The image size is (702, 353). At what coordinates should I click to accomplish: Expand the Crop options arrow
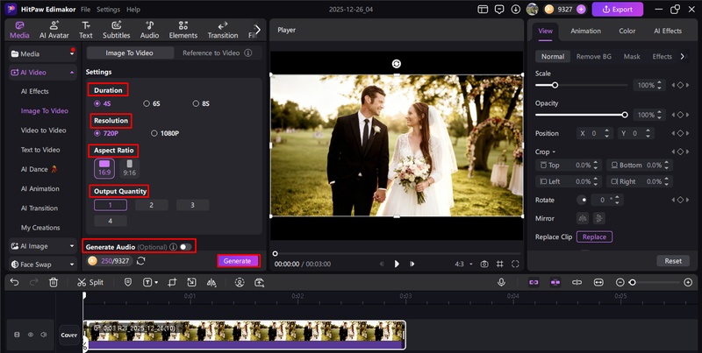tap(554, 152)
